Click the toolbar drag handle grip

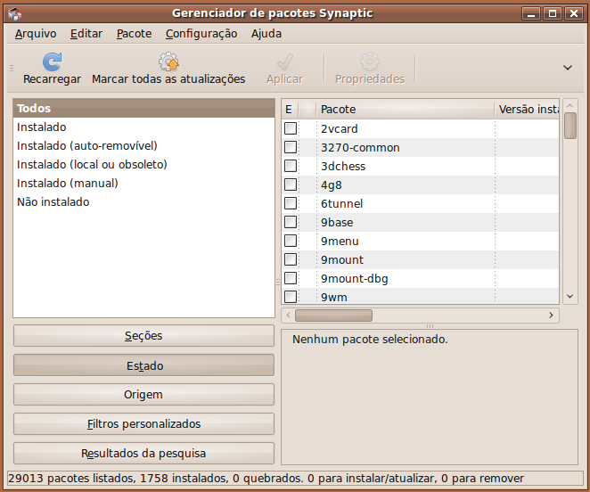coord(12,68)
